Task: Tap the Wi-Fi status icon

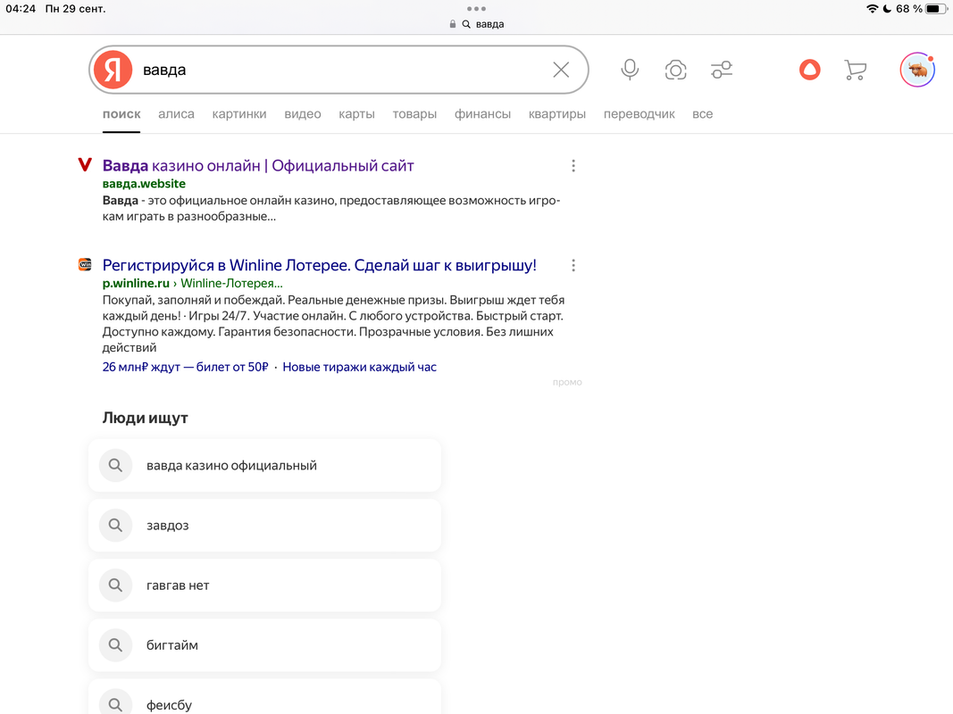Action: coord(872,9)
